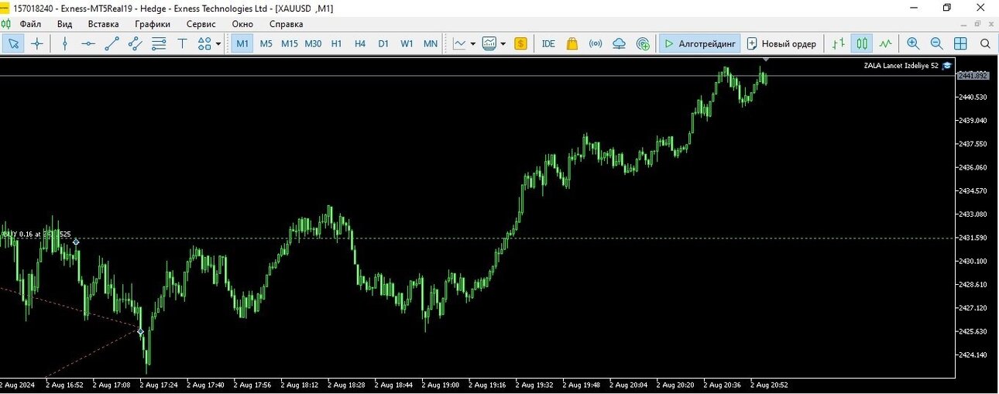This screenshot has height=394, width=999.
Task: Zoom out on the chart
Action: tap(936, 44)
